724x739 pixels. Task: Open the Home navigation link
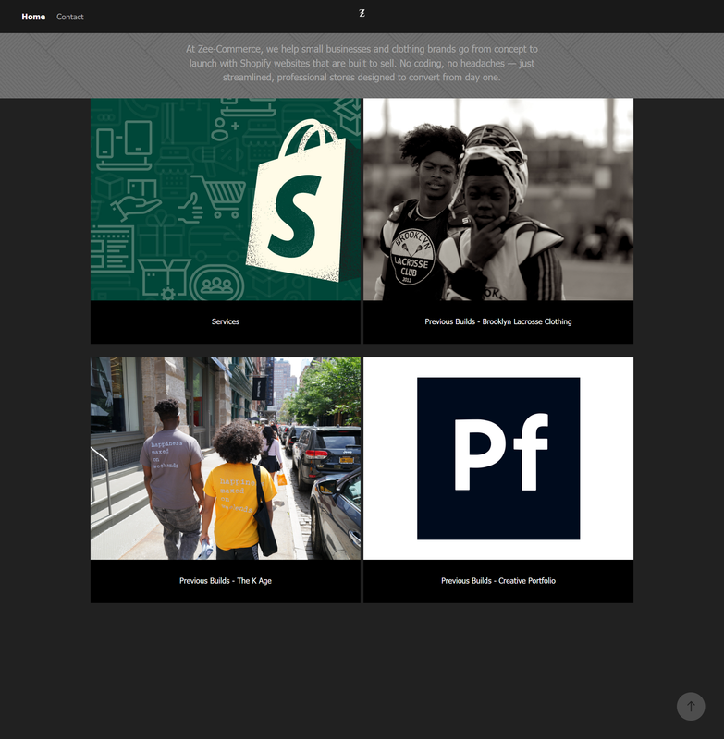[33, 17]
